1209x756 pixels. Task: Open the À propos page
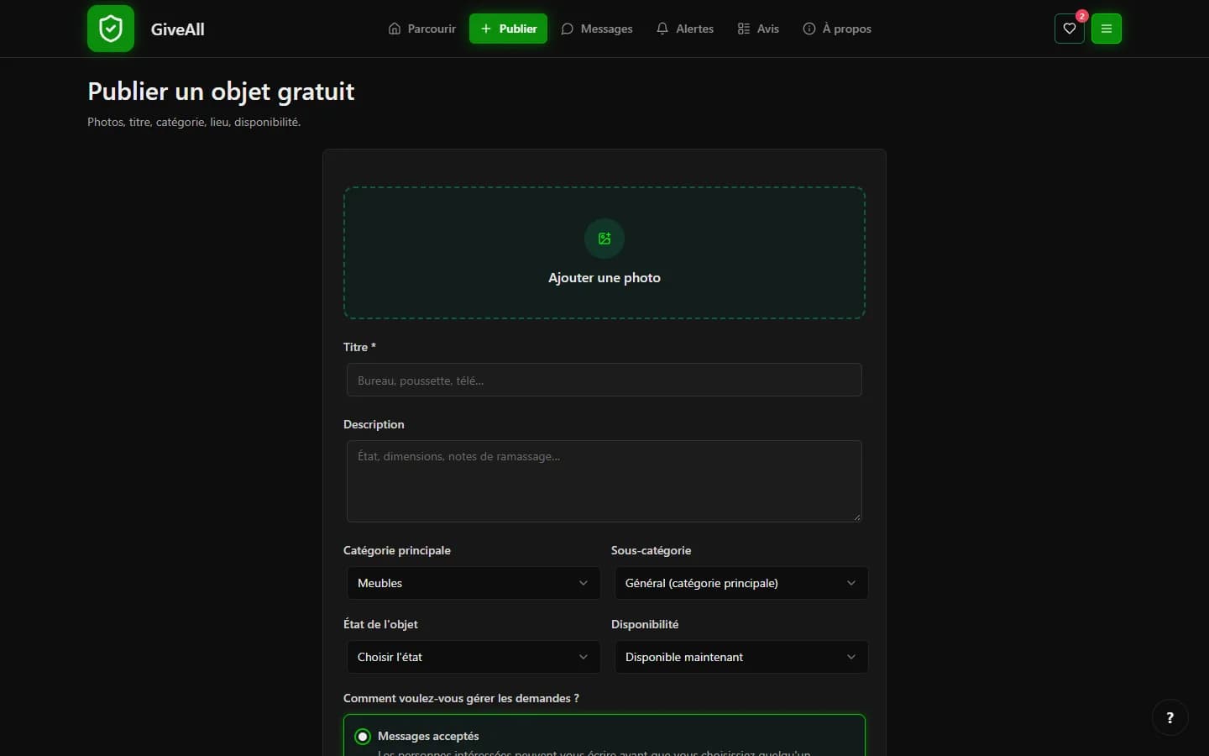click(x=837, y=29)
